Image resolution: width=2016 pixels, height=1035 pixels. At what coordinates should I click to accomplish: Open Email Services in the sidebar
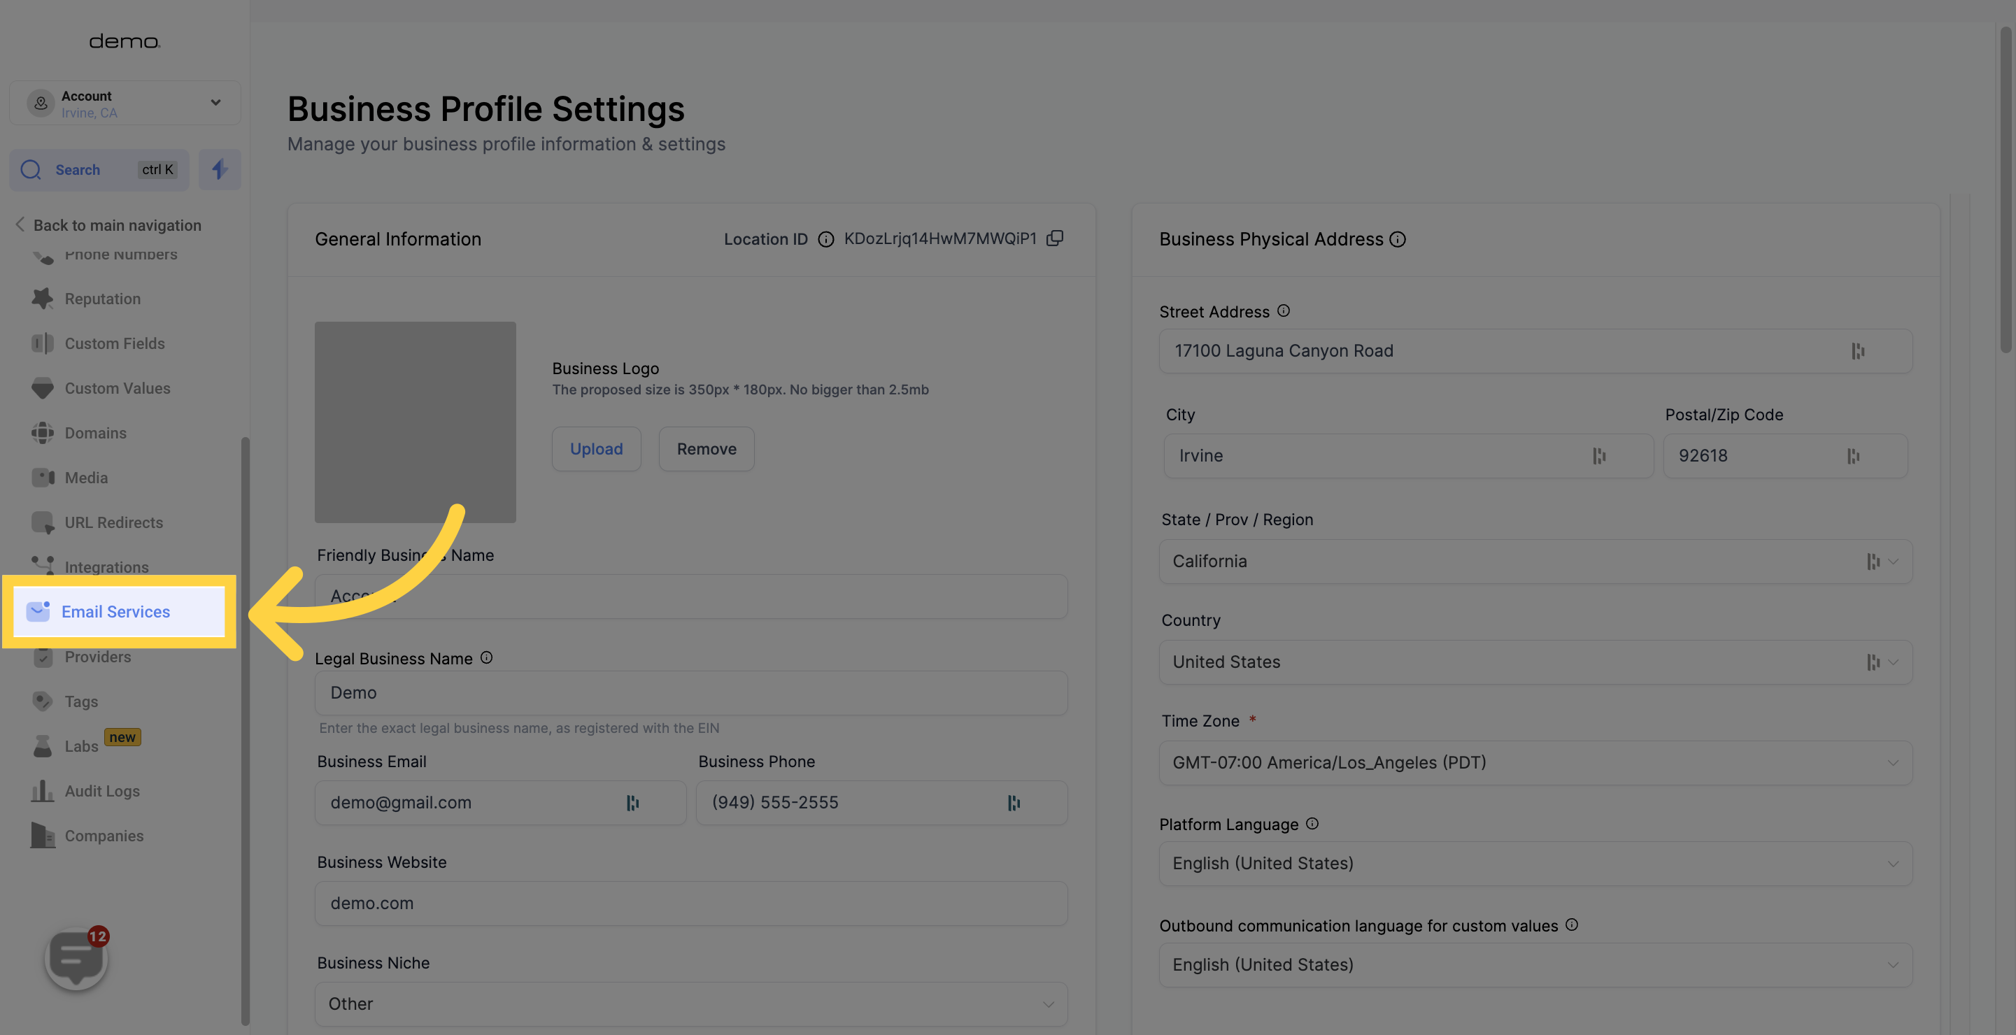click(x=119, y=611)
